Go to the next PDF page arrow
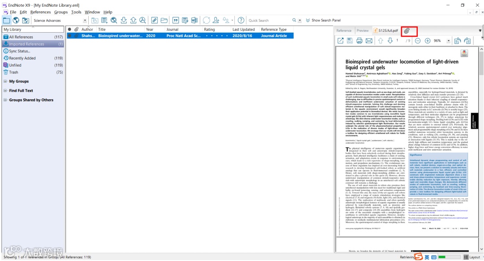 390,41
